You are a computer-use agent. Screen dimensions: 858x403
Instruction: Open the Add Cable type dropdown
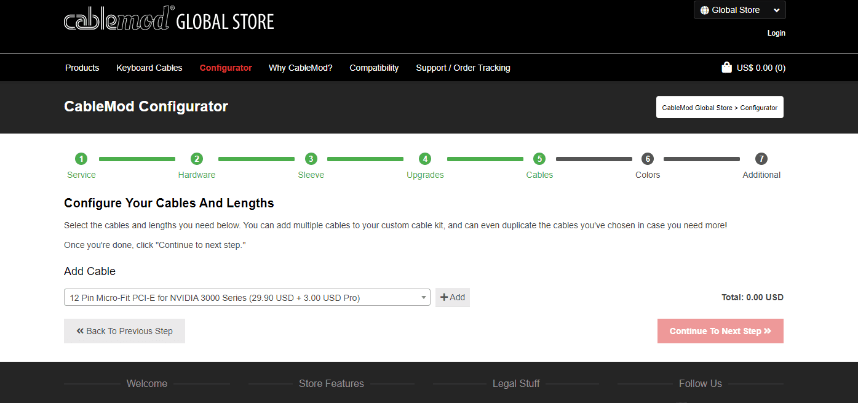click(x=247, y=297)
